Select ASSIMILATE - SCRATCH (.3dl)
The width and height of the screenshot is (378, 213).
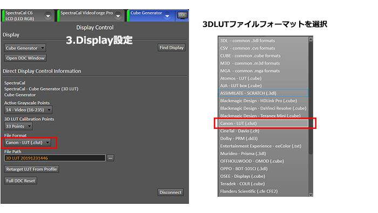coord(264,93)
